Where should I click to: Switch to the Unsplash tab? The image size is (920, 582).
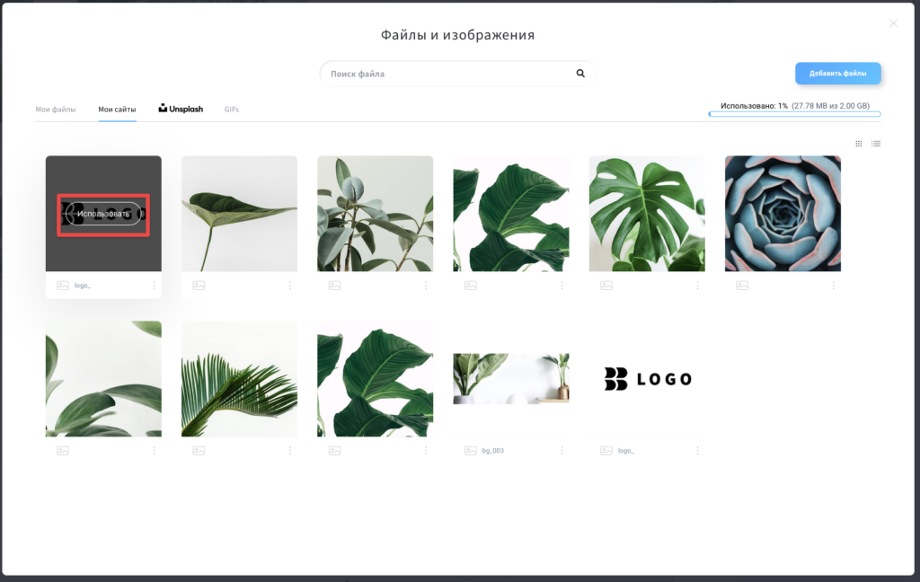[x=181, y=109]
